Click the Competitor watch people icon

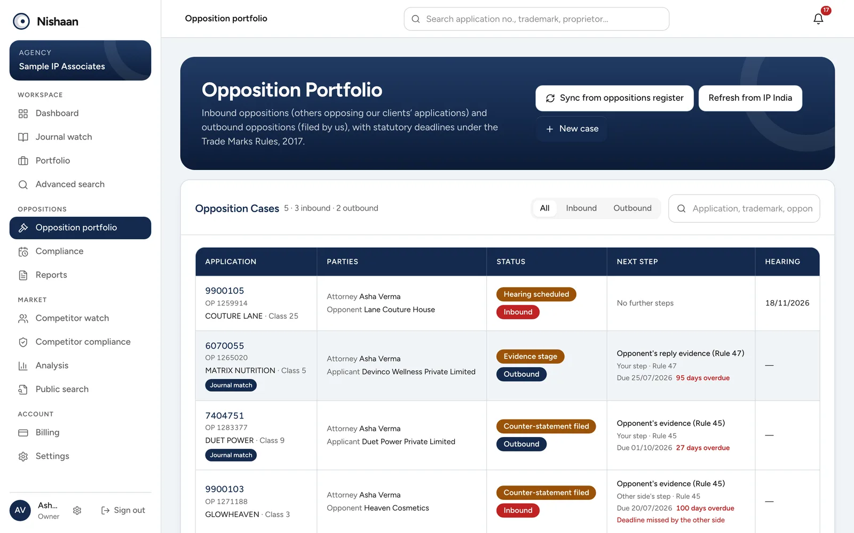coord(23,318)
